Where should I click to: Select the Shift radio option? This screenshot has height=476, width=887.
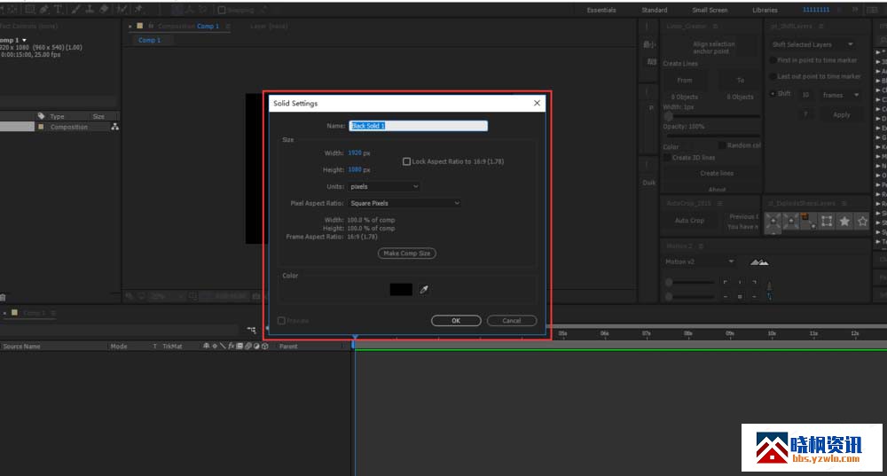click(773, 94)
